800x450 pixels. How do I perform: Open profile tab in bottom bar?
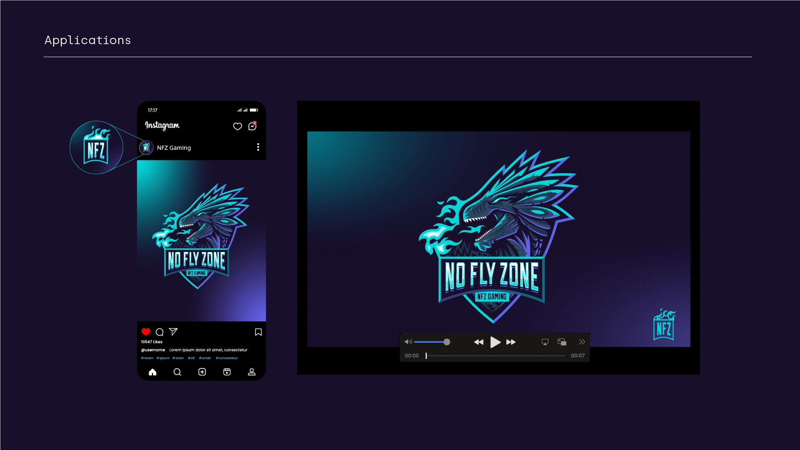click(252, 372)
